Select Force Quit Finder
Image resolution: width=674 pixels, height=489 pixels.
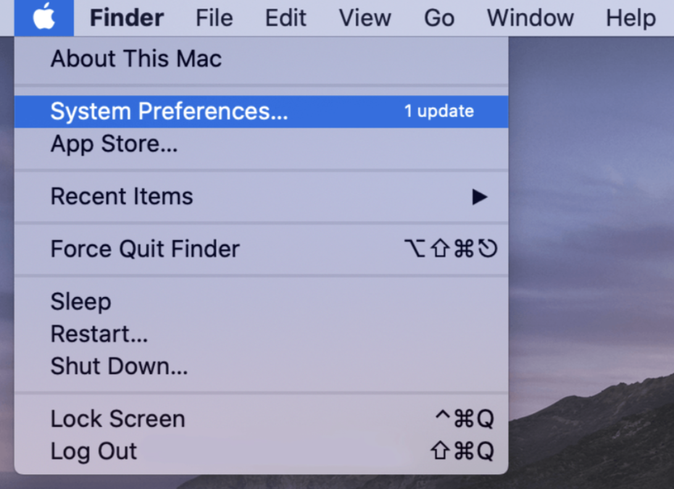point(145,249)
